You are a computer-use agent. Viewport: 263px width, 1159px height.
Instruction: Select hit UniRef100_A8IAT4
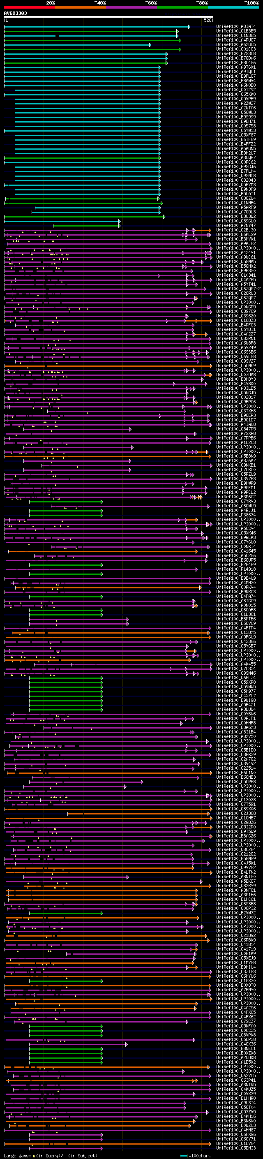pos(235,27)
